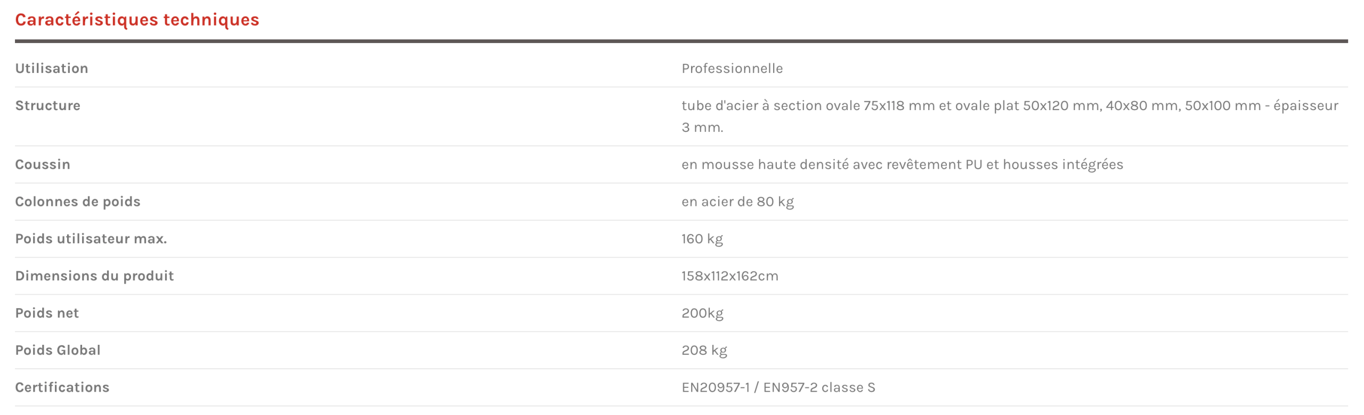Click the 'Coussin' row label
Screen dimensions: 1364x415
pyautogui.click(x=43, y=164)
